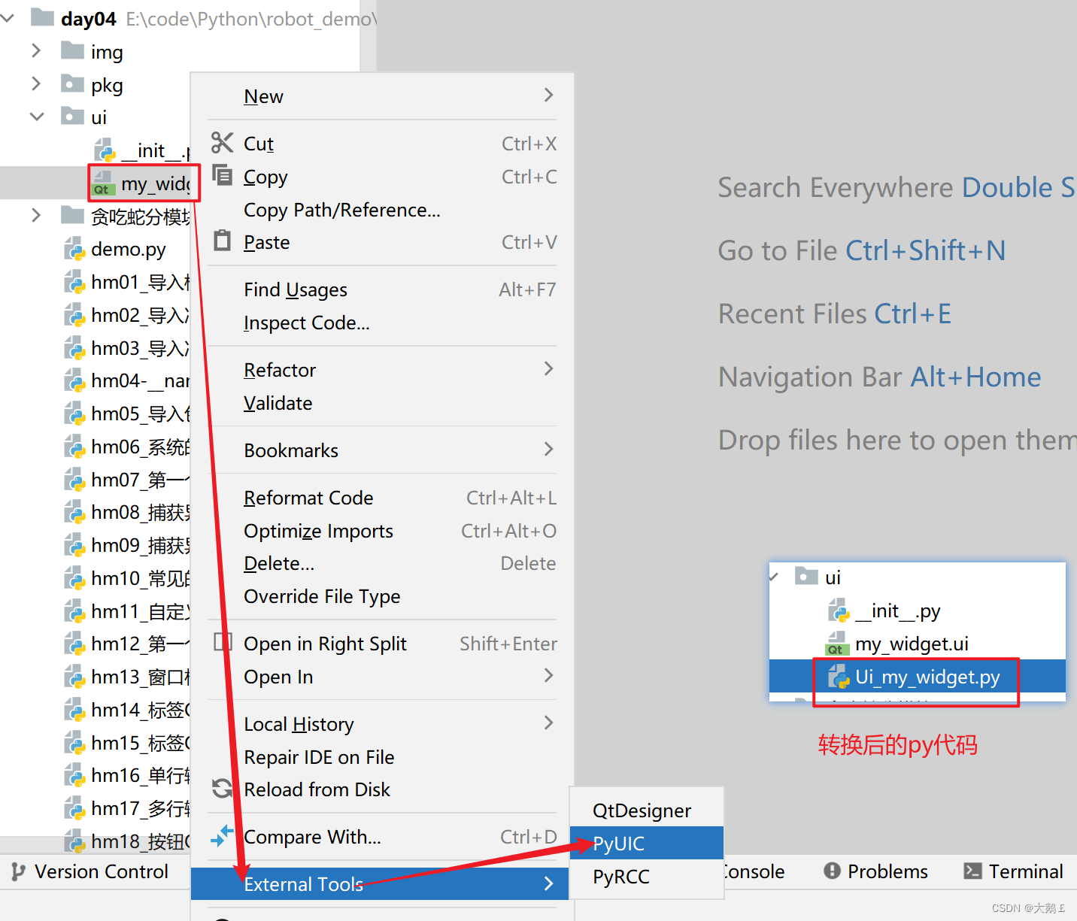
Task: Open the Open In submenu
Action: 382,677
